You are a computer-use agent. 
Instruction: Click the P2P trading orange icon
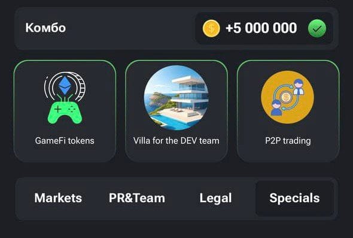[288, 97]
